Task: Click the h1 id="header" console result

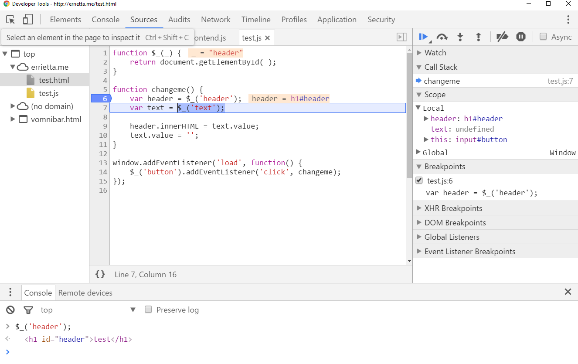Action: coord(78,339)
